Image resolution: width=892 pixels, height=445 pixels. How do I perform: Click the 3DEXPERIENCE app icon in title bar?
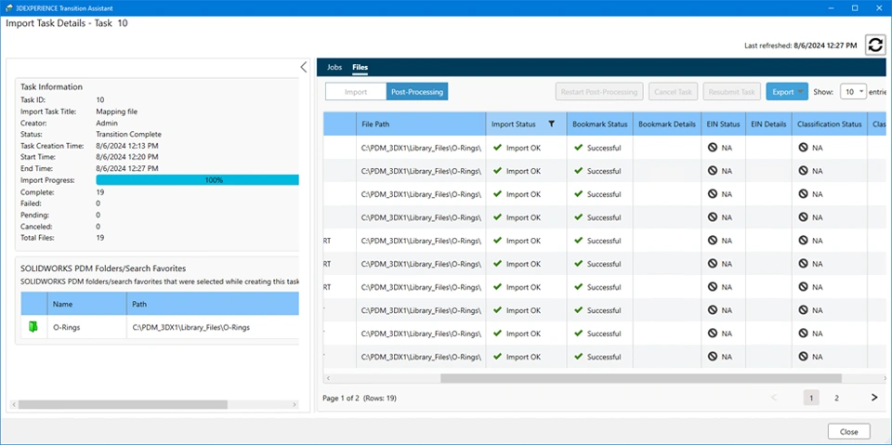click(8, 8)
